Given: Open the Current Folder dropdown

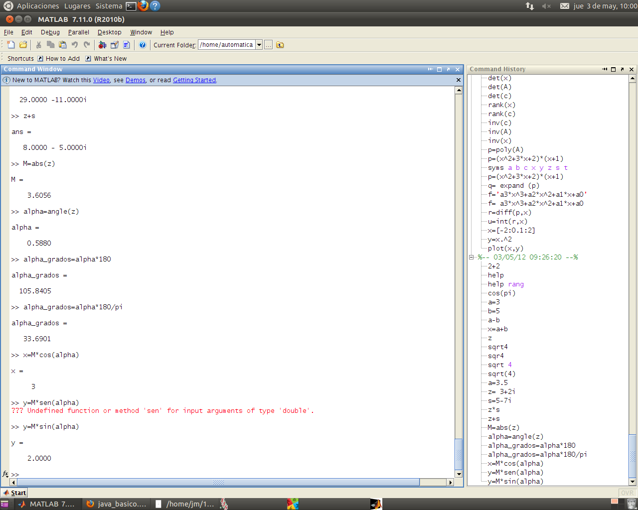Looking at the screenshot, I should click(259, 44).
